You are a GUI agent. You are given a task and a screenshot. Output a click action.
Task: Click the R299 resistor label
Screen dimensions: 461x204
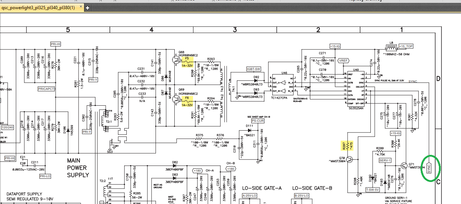[x=380, y=148]
